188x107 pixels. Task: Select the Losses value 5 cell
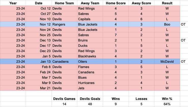pos(141,104)
